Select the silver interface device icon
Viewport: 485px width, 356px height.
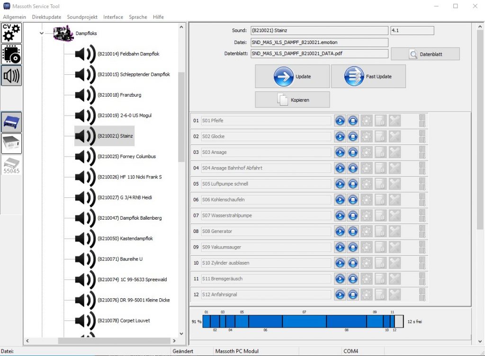pyautogui.click(x=11, y=143)
